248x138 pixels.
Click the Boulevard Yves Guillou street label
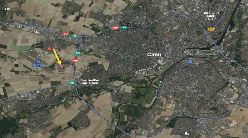153,65
